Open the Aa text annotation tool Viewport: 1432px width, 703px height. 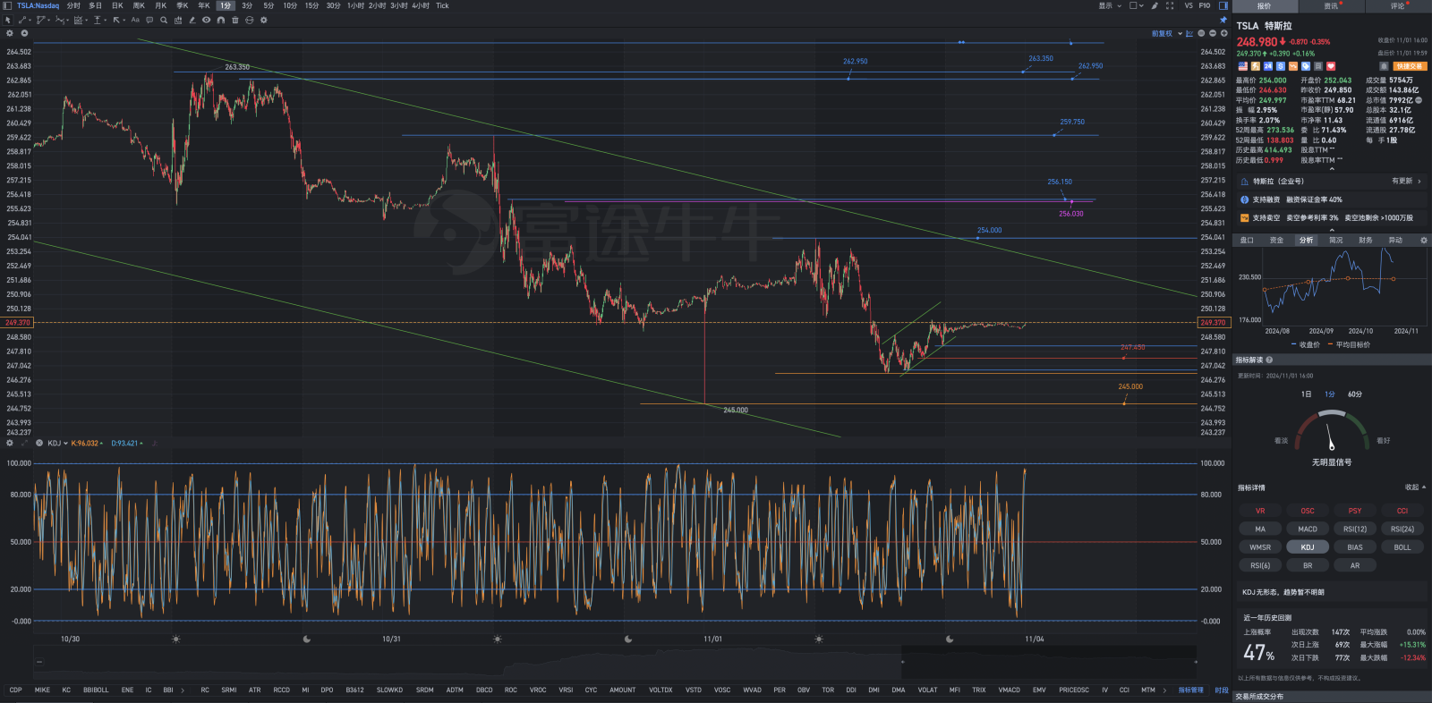click(135, 20)
